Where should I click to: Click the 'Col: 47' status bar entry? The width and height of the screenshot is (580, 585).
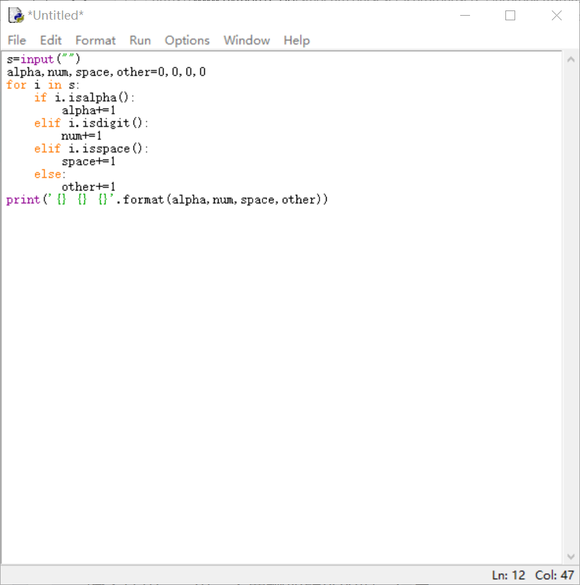pos(554,575)
